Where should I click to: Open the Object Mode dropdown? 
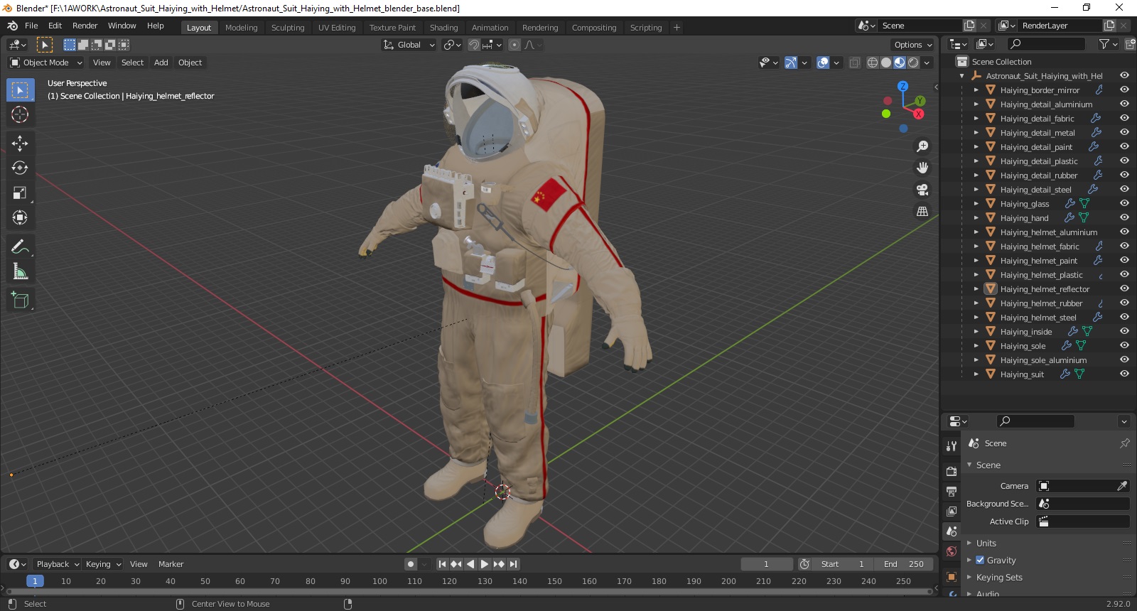pos(46,63)
